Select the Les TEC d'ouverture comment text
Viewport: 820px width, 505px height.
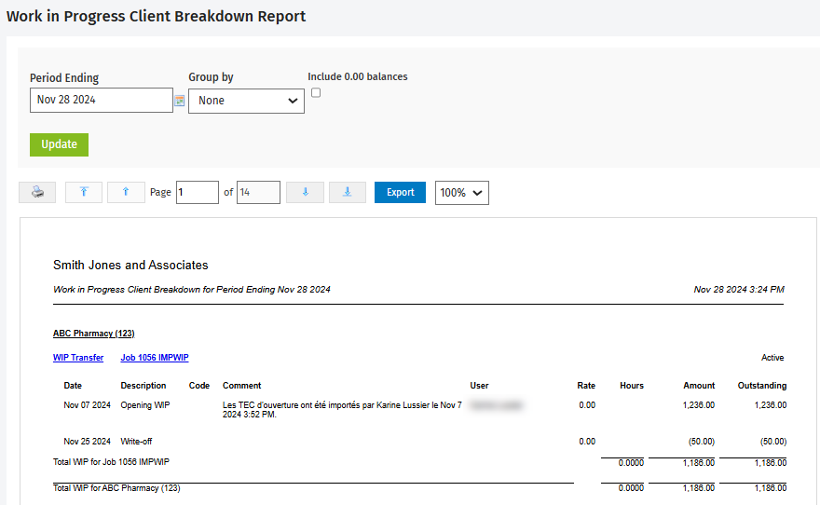click(342, 410)
